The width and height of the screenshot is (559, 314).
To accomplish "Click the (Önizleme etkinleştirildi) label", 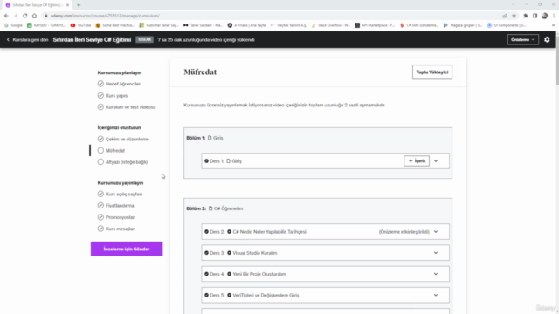I will point(404,232).
